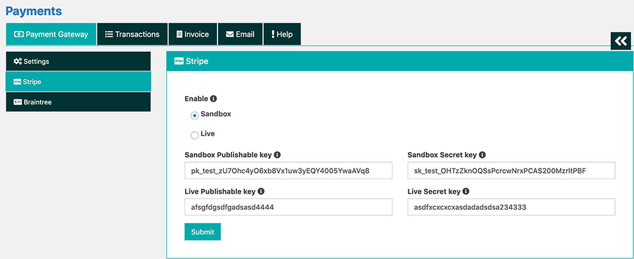Focus the Live Secret key field
634x259 pixels.
(x=512, y=207)
